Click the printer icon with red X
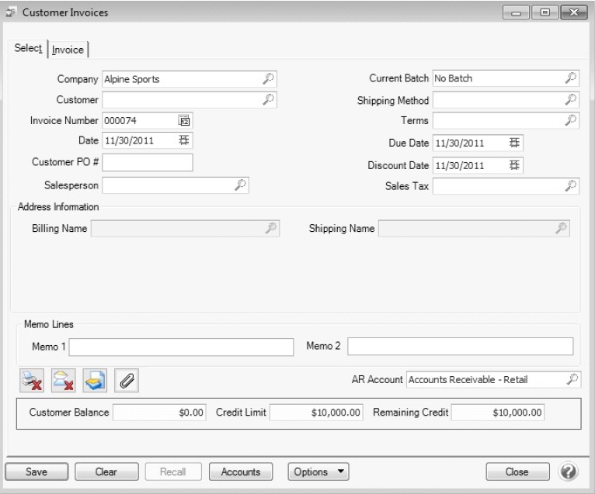595x494 pixels. point(33,379)
